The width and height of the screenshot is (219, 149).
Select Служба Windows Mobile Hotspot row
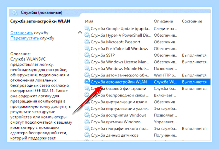147,69
